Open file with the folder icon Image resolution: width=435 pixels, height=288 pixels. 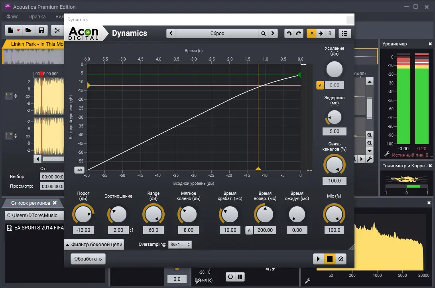28,30
